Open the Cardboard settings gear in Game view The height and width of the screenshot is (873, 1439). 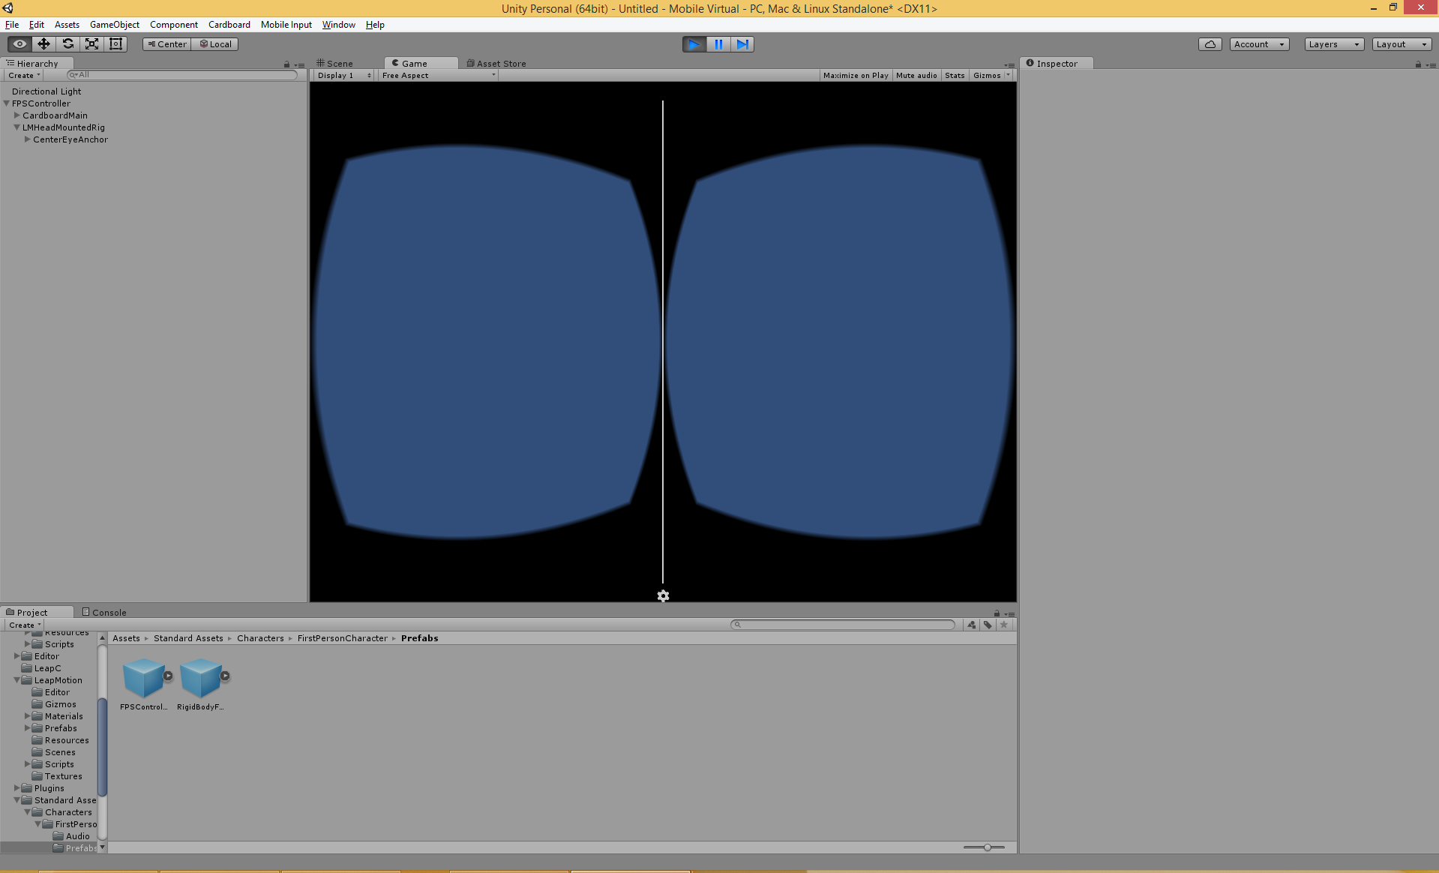tap(663, 596)
